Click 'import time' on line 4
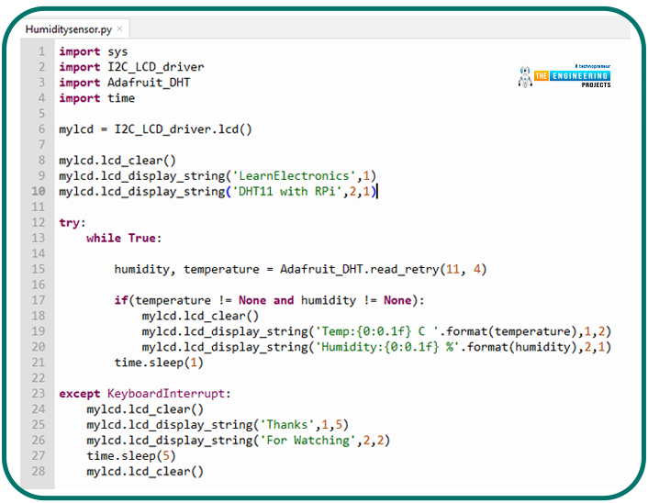 coord(96,98)
